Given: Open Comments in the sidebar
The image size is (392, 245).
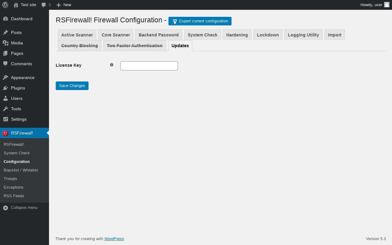Looking at the screenshot, I should pos(24,64).
